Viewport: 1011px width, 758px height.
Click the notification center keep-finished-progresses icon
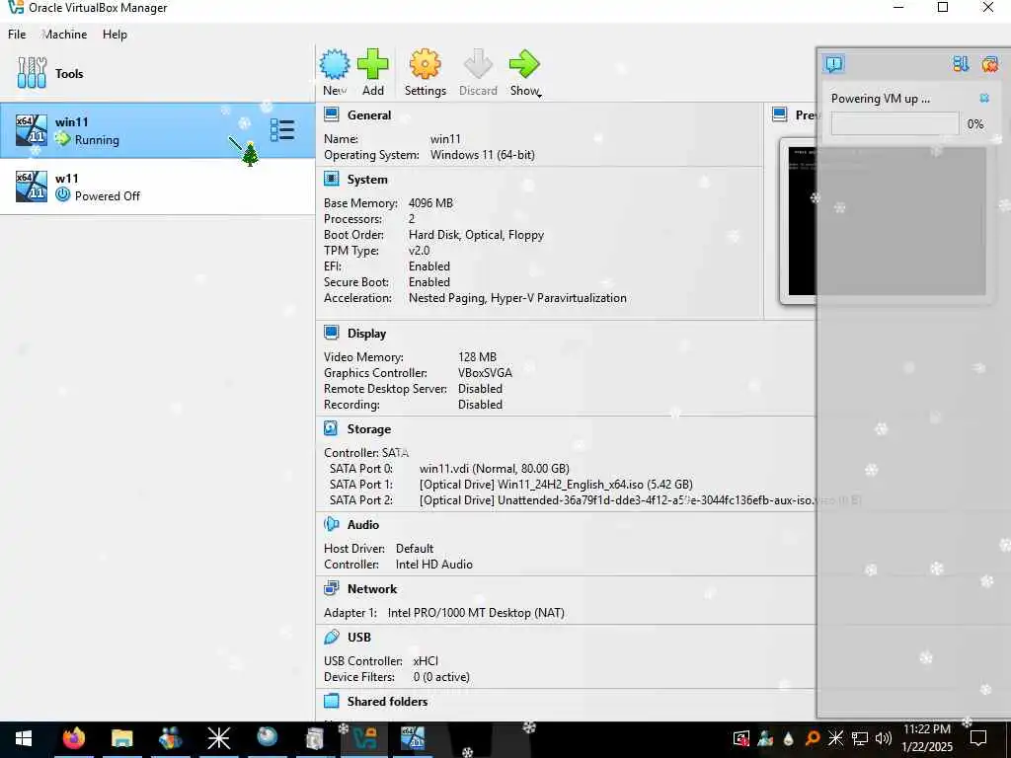point(961,63)
